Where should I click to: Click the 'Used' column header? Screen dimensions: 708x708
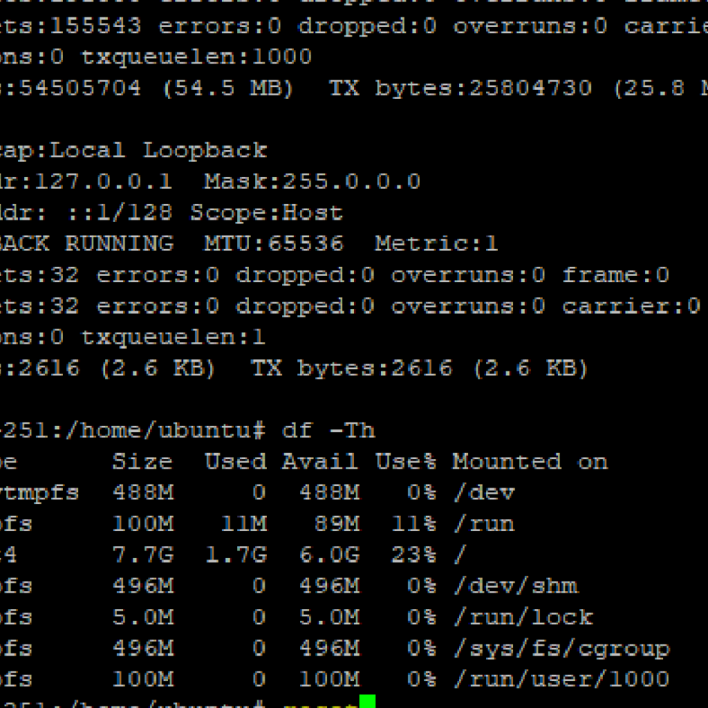coord(236,462)
